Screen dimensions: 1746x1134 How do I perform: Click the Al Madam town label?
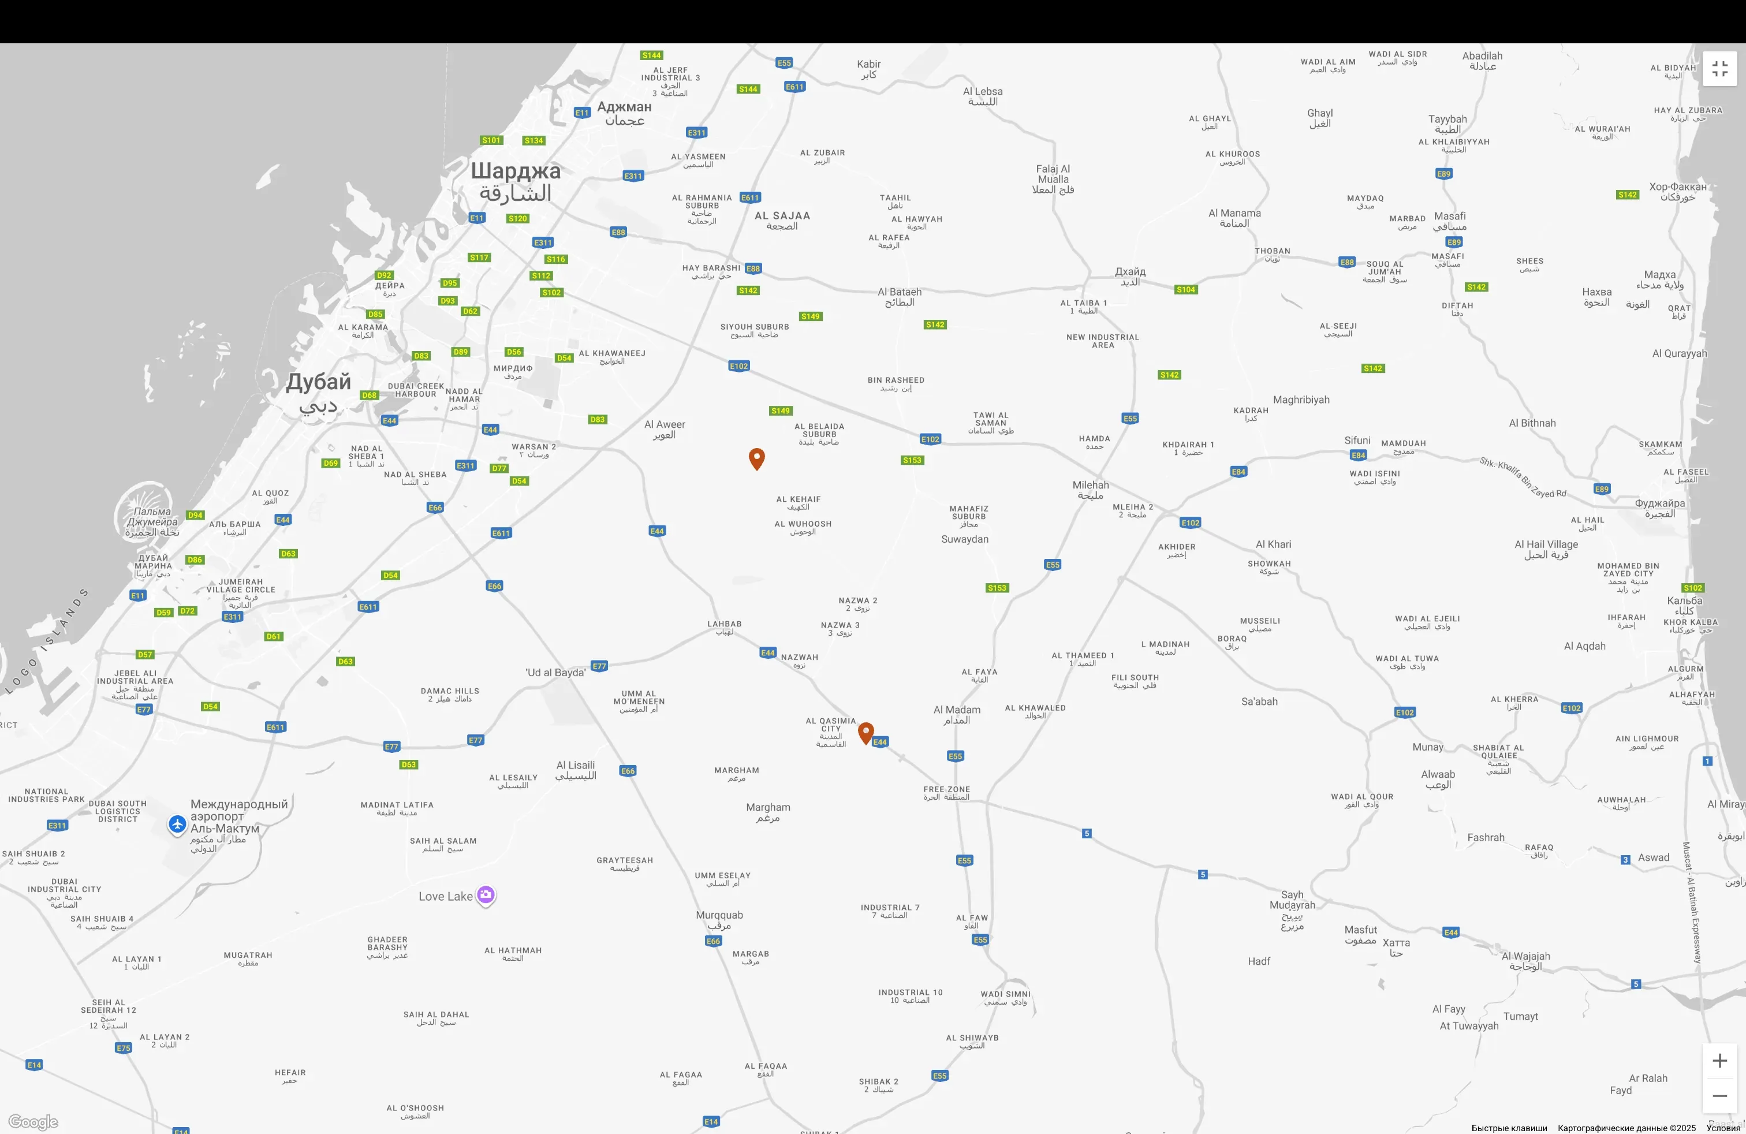pos(957,710)
